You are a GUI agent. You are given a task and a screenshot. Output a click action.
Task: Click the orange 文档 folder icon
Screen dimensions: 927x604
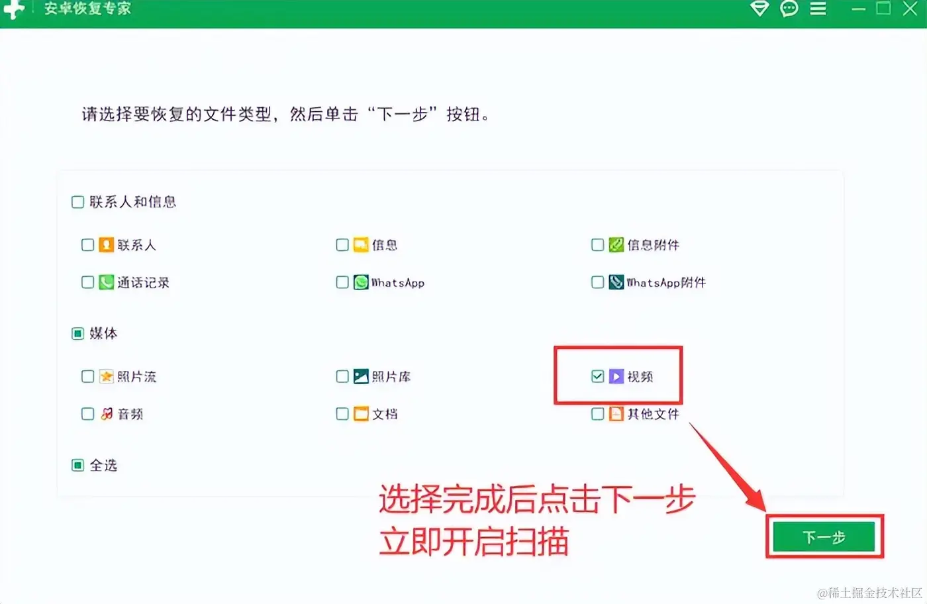point(361,414)
